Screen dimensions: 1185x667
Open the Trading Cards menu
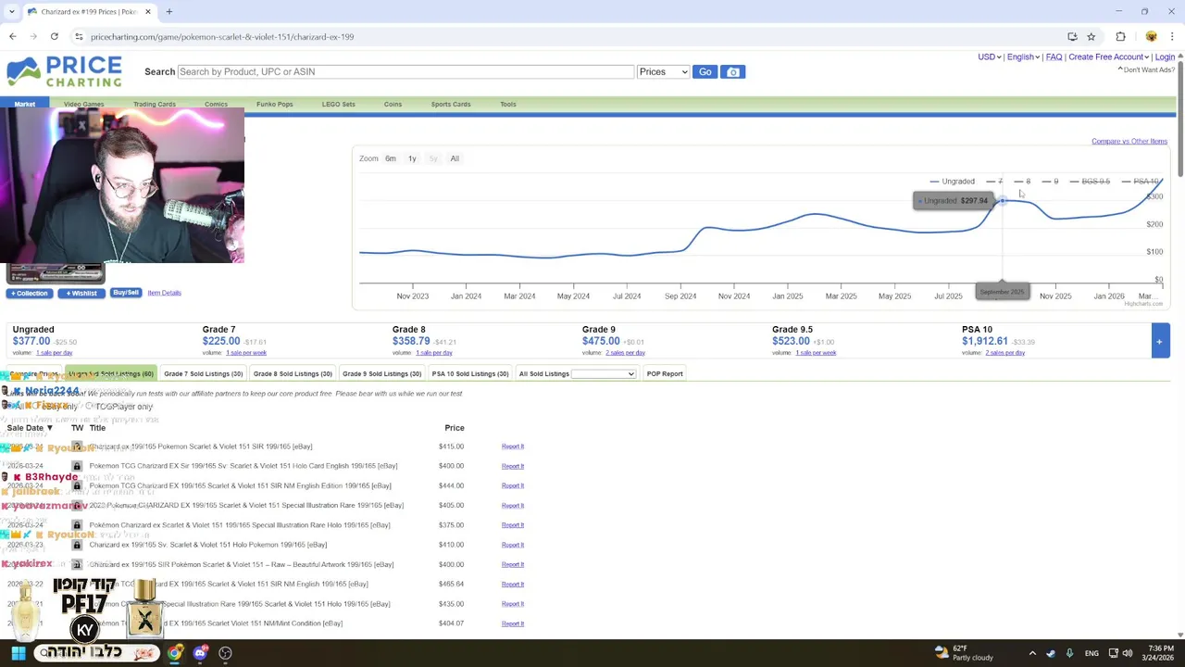point(155,104)
